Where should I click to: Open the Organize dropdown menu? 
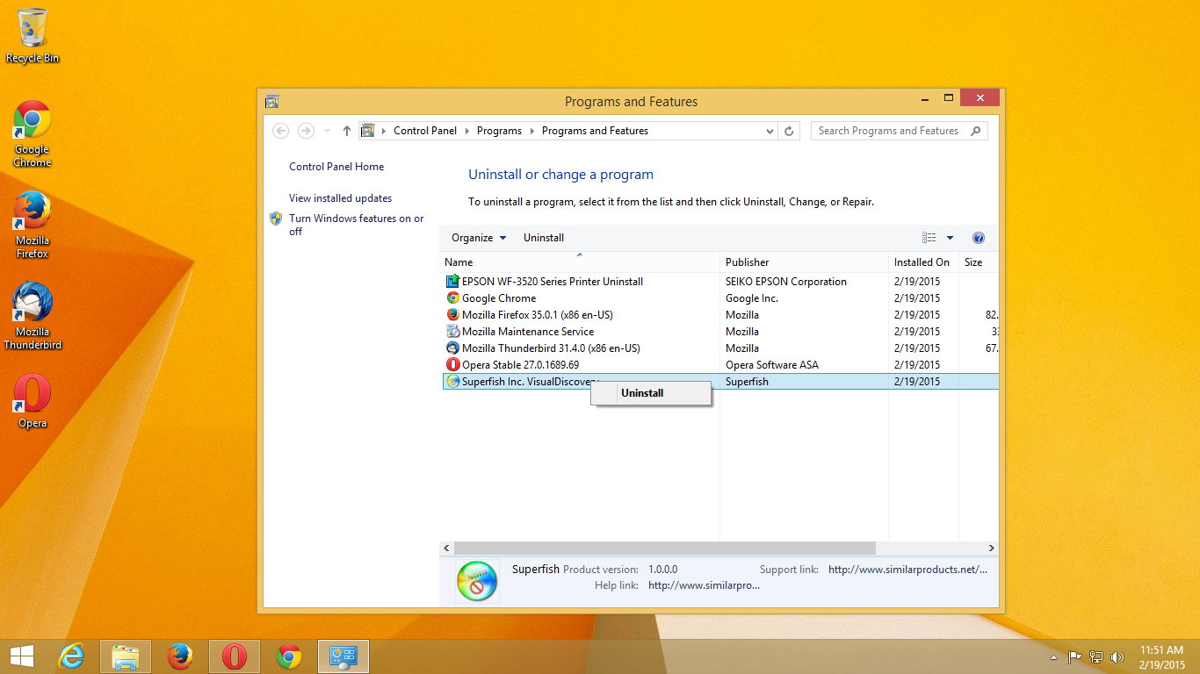coord(479,238)
